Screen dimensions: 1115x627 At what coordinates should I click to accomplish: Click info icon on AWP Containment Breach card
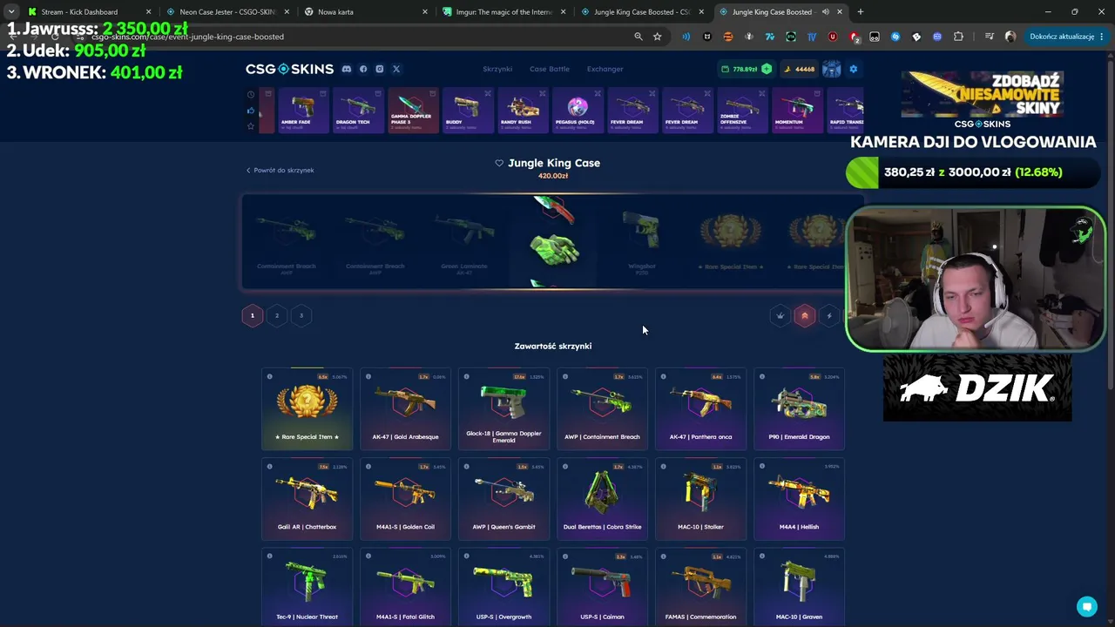coord(565,377)
